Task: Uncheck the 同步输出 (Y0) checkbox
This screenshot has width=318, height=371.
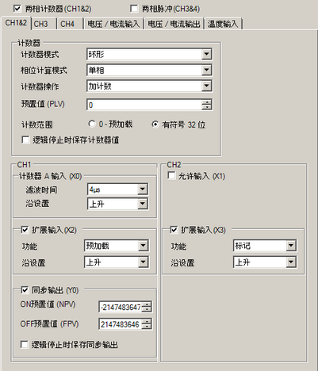Action: coord(25,290)
